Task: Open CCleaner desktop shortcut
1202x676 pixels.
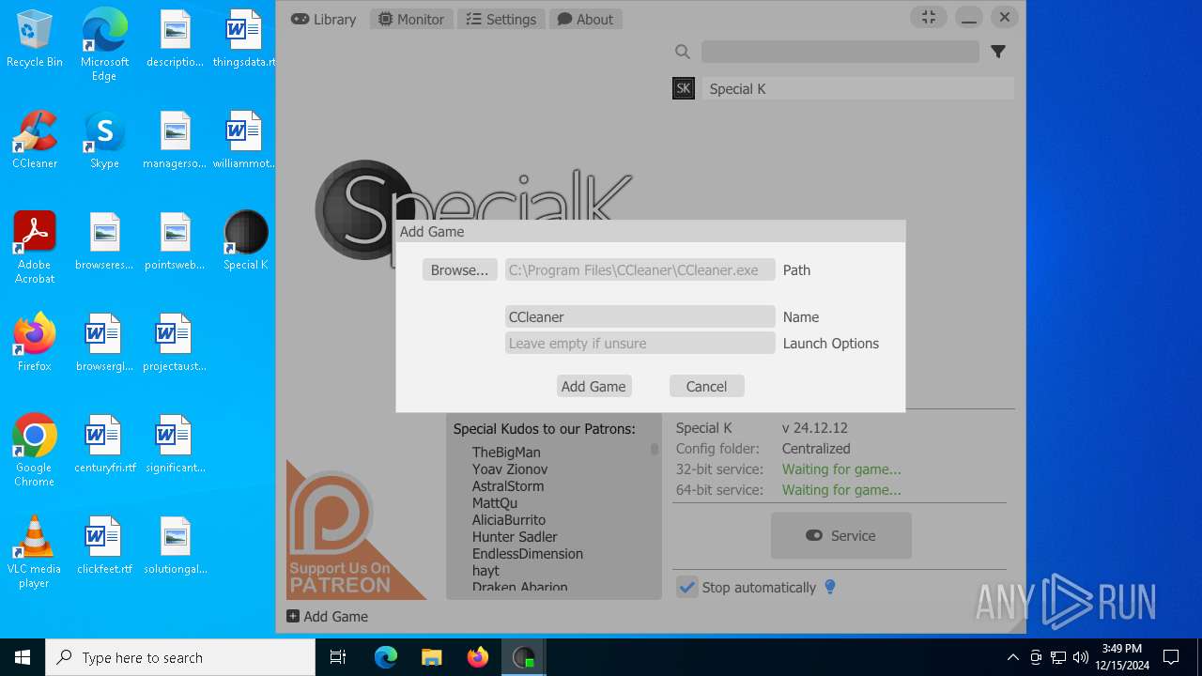Action: 35,141
